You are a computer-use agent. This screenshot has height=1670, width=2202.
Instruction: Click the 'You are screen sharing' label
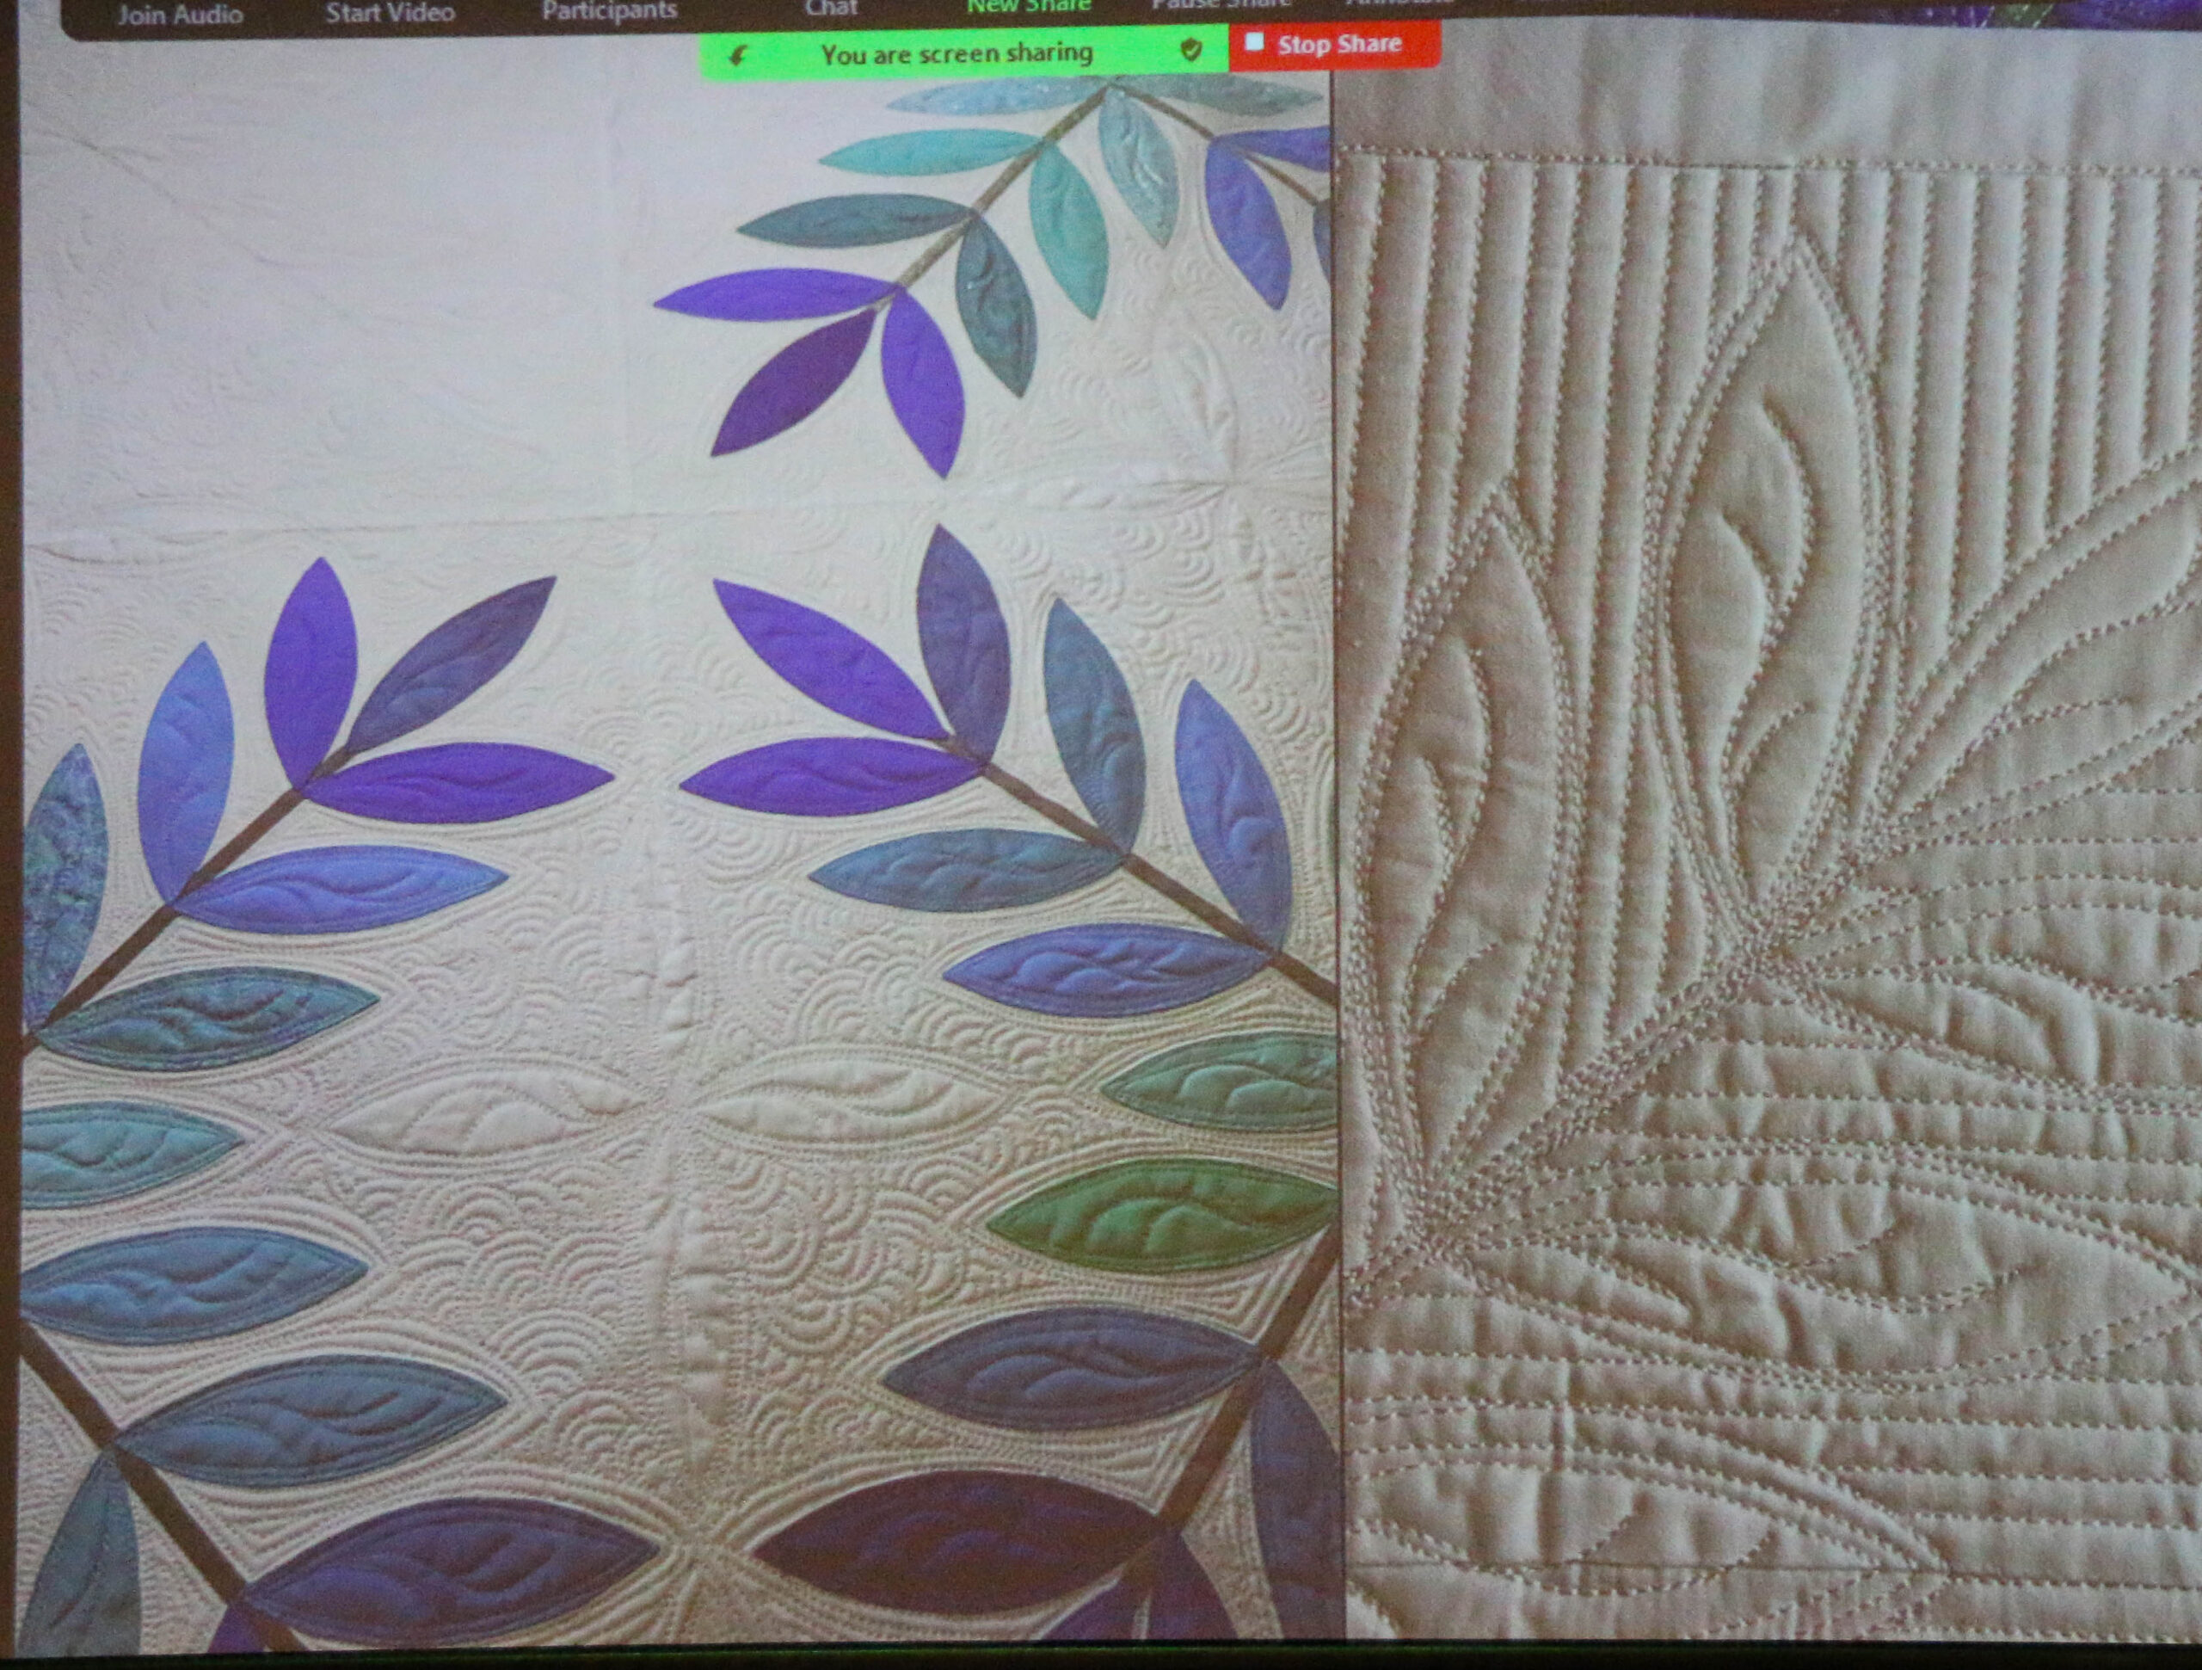(x=956, y=54)
